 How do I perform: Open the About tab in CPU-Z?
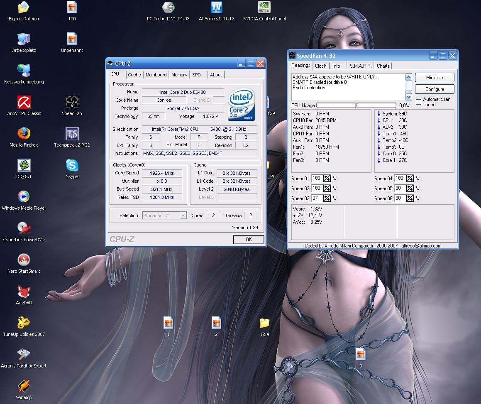click(x=216, y=75)
